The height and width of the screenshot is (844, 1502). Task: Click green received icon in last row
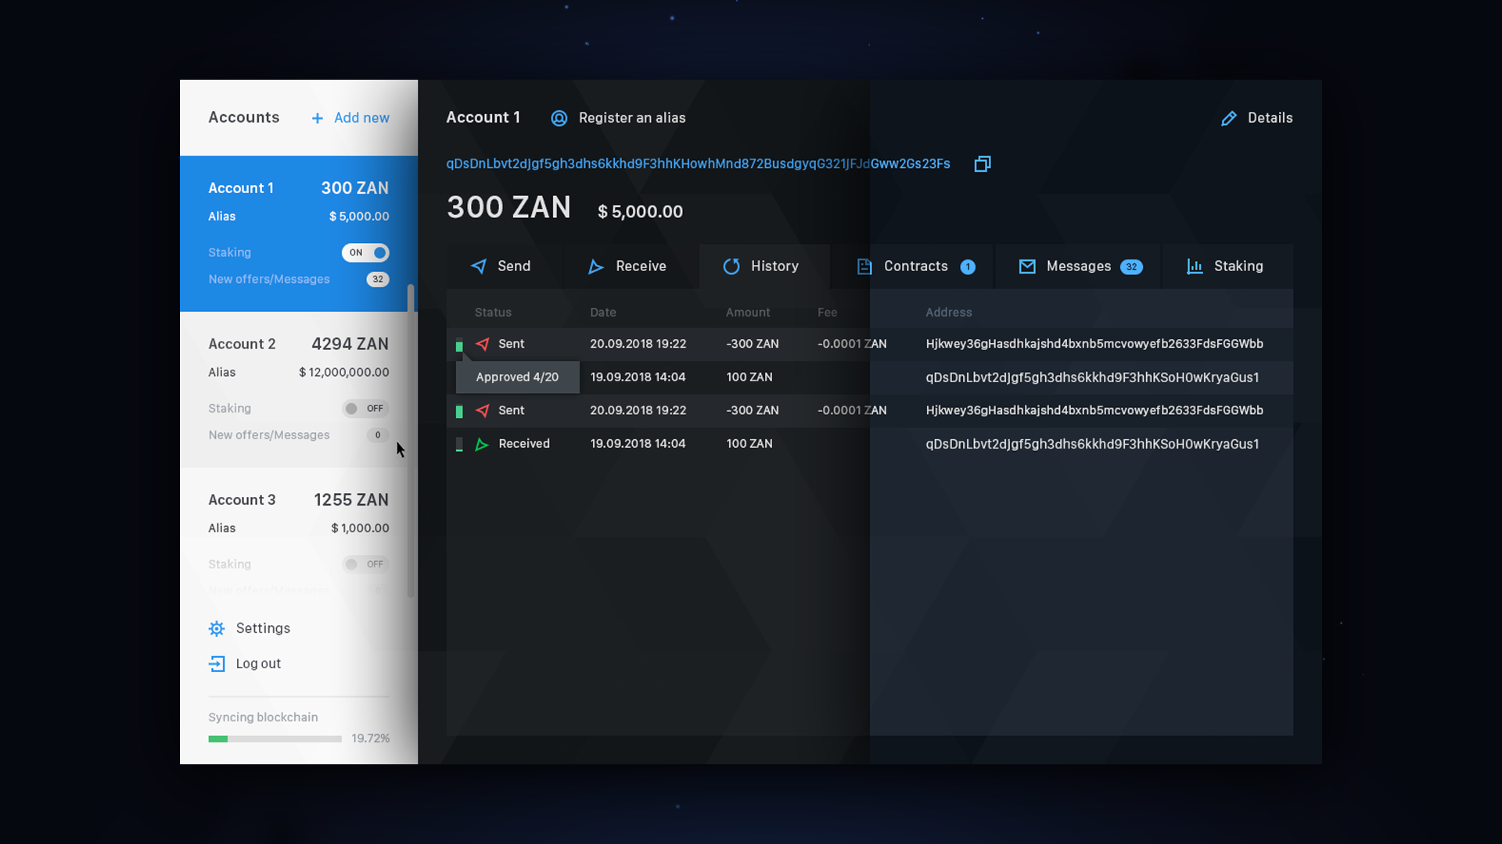(482, 444)
